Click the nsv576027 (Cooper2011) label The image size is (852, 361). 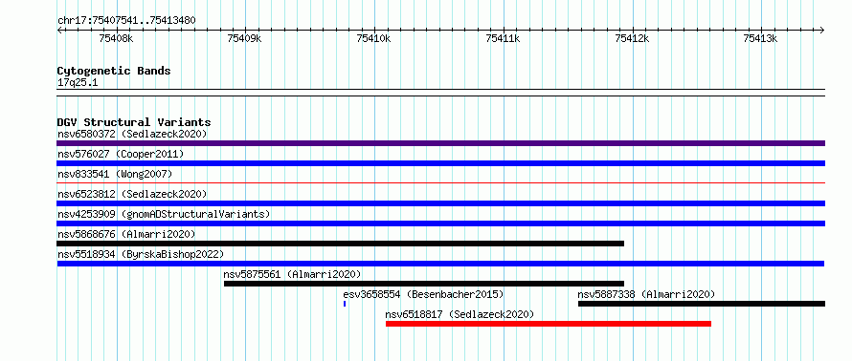click(121, 154)
